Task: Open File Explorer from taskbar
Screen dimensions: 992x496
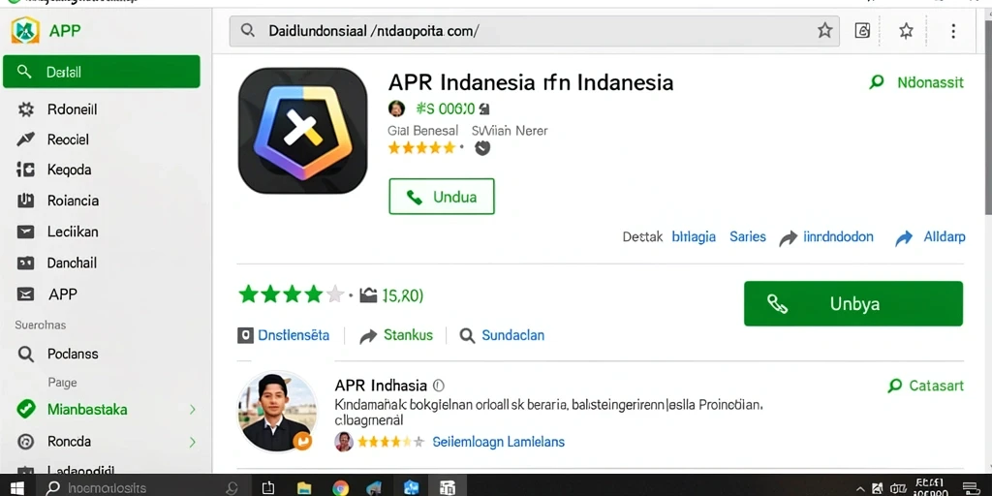Action: [x=305, y=488]
